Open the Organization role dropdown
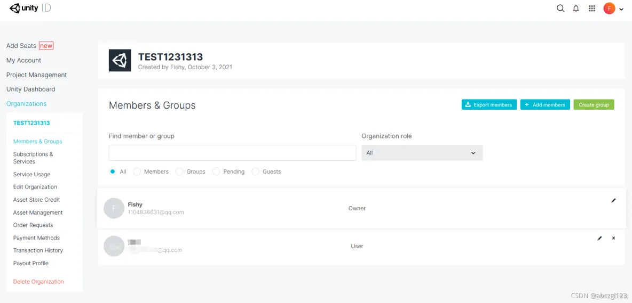The height and width of the screenshot is (303, 632). click(x=422, y=153)
